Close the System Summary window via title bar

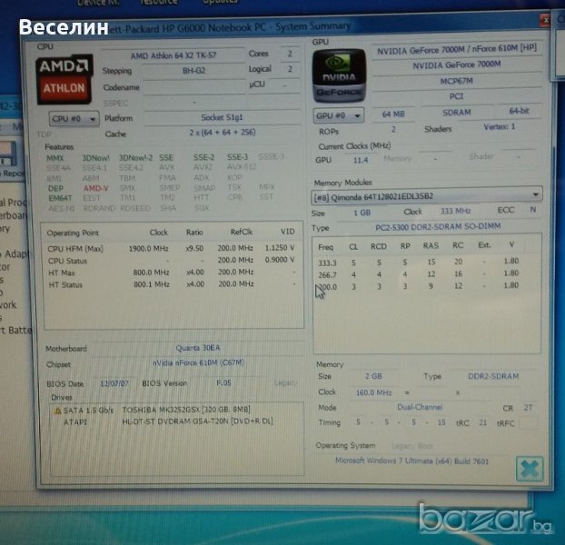point(544,20)
